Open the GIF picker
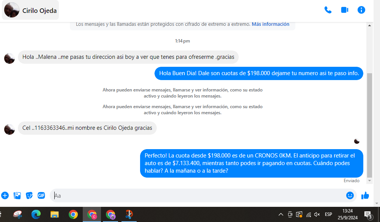The width and height of the screenshot is (380, 222). (41, 195)
